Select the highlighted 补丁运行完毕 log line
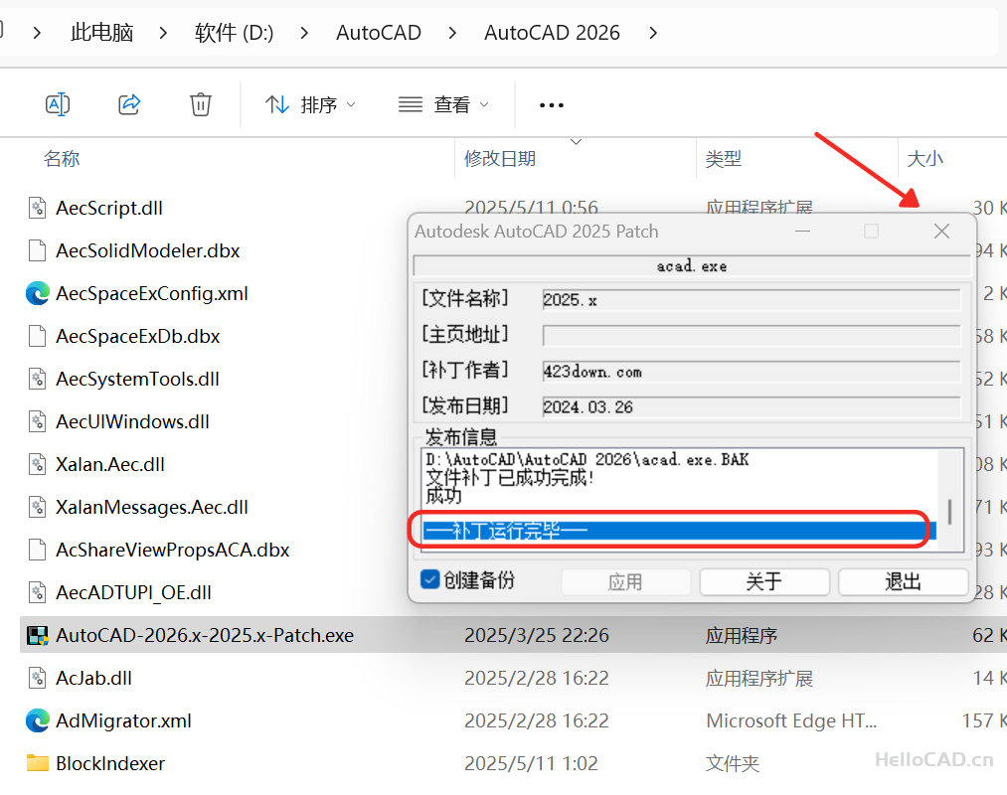This screenshot has width=1007, height=795. [x=680, y=531]
